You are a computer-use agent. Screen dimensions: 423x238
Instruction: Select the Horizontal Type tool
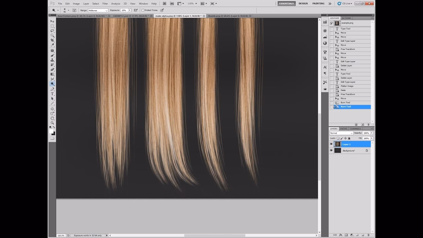click(x=52, y=94)
